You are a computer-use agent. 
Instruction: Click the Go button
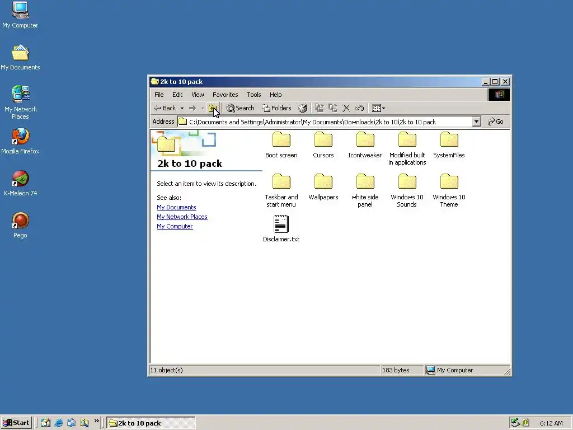pos(496,121)
